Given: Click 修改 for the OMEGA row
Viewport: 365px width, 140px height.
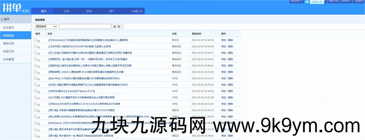Looking at the screenshot, I should [223, 104].
